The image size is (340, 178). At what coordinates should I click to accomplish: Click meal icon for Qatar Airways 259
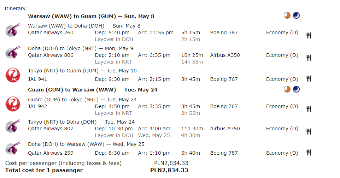[x=309, y=153]
